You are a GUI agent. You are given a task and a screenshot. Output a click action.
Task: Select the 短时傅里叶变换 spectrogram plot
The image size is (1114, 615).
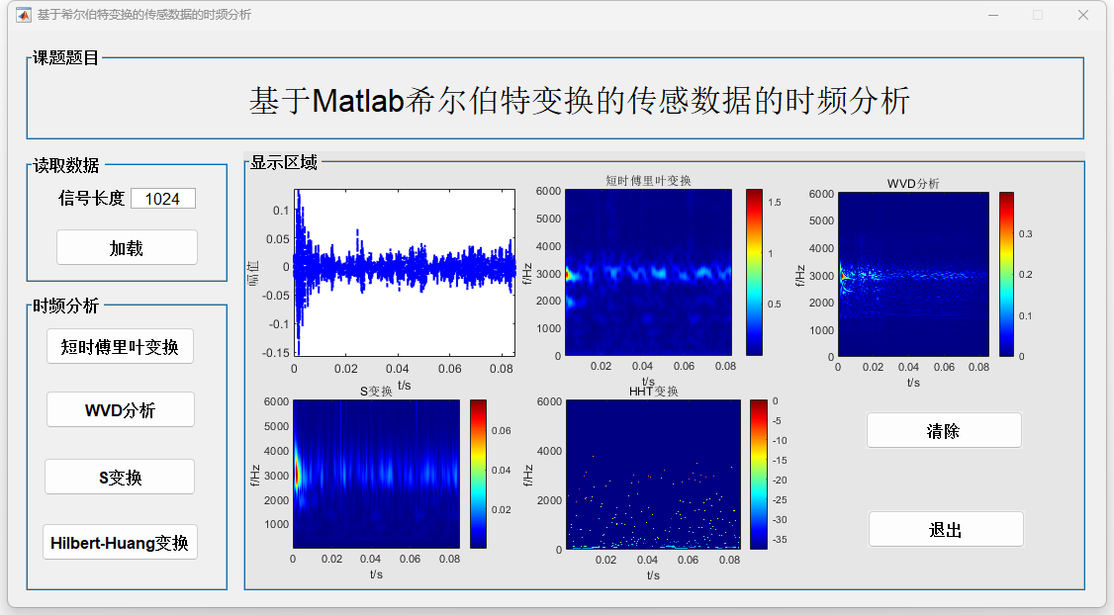[x=649, y=272]
